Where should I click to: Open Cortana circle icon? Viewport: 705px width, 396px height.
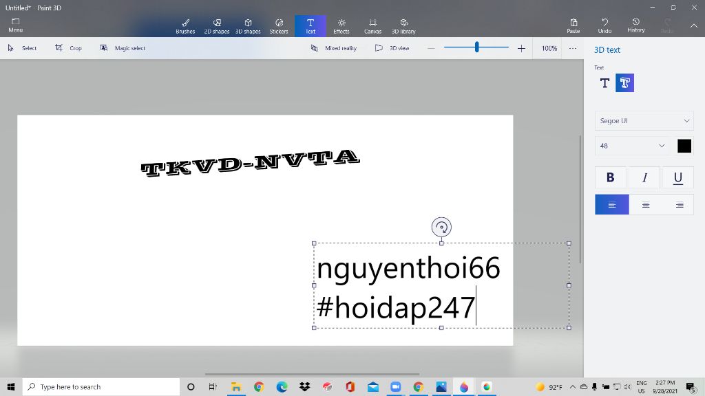coord(191,386)
